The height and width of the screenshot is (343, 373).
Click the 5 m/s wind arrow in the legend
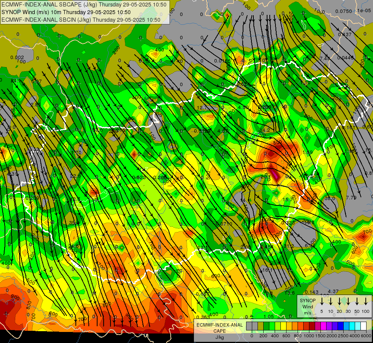[322, 301]
